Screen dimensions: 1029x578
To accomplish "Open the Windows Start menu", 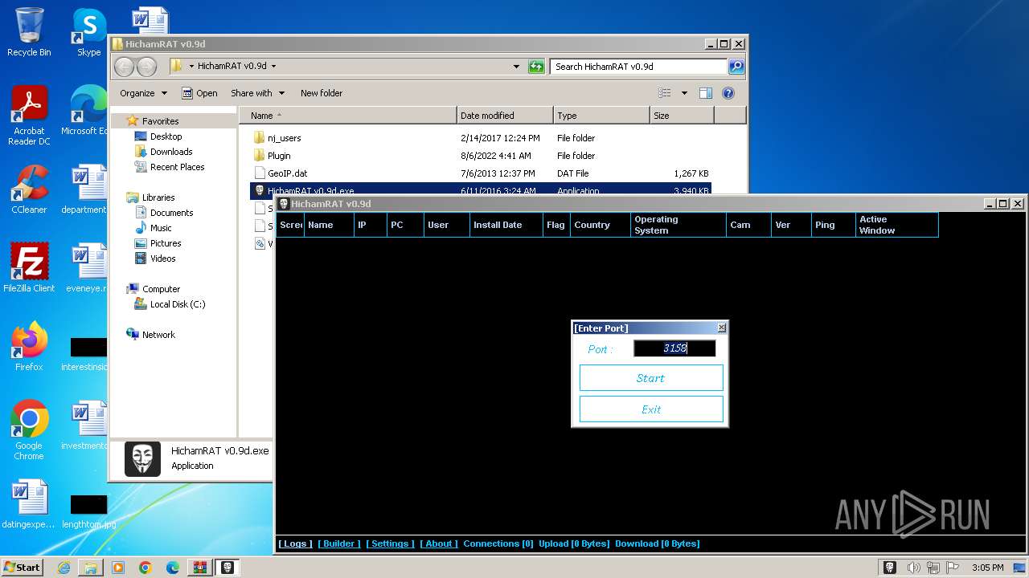I will coord(23,568).
